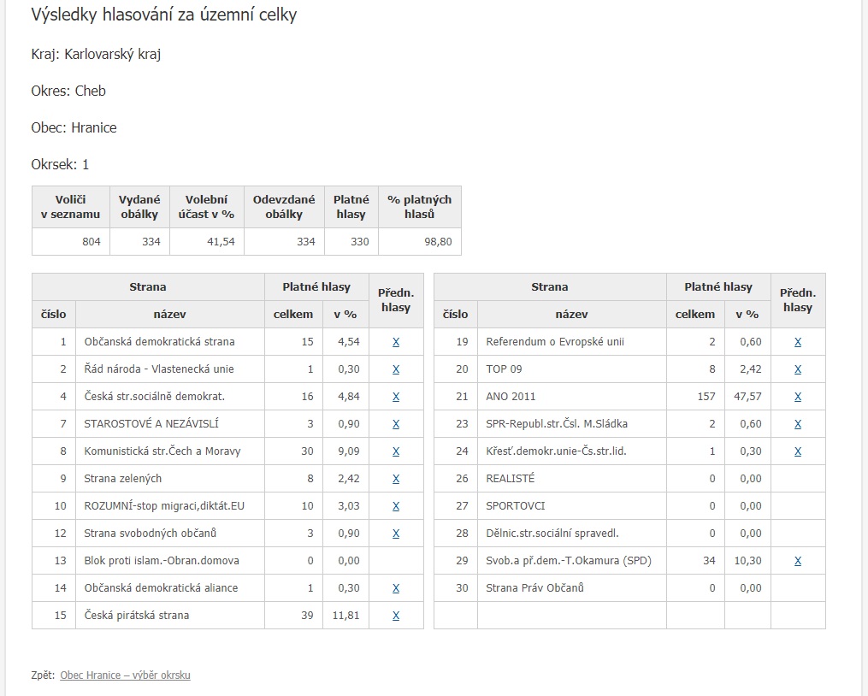Select the 47,57 percent cell for ANO 2011
This screenshot has width=868, height=696.
coord(747,397)
